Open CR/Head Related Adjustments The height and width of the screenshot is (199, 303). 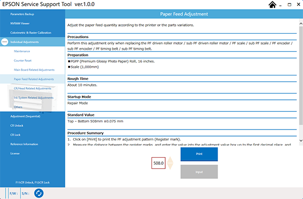[32, 88]
